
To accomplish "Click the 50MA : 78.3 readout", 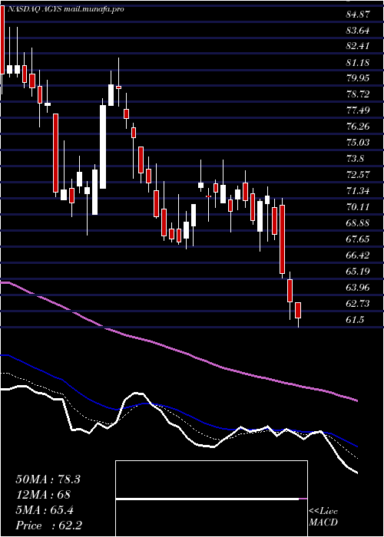I will click(x=48, y=479).
